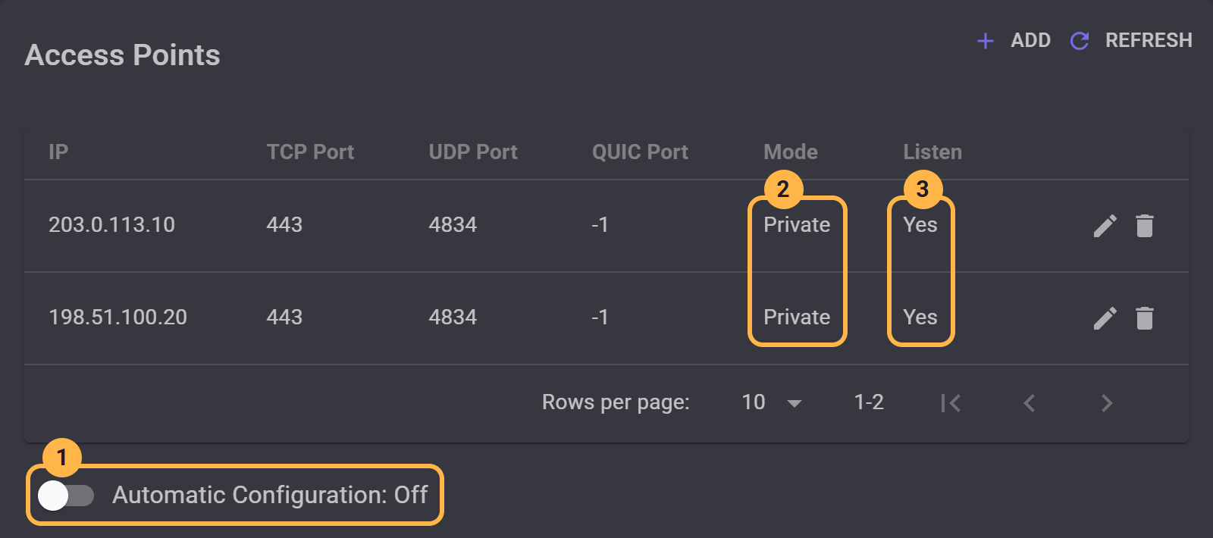Click the Private mode of 198.51.100.20
This screenshot has width=1213, height=538.
pos(797,317)
